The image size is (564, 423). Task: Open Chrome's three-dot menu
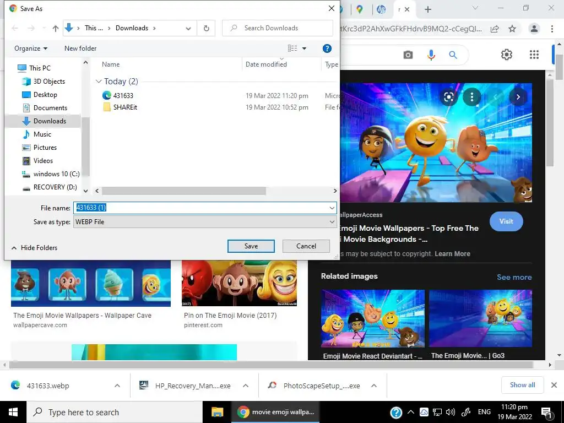pyautogui.click(x=552, y=29)
